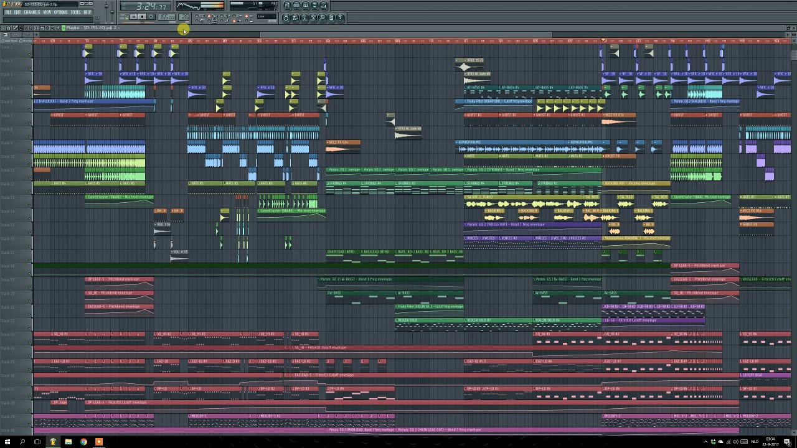Select the Track 7 label header
The height and width of the screenshot is (448, 797).
point(16,119)
